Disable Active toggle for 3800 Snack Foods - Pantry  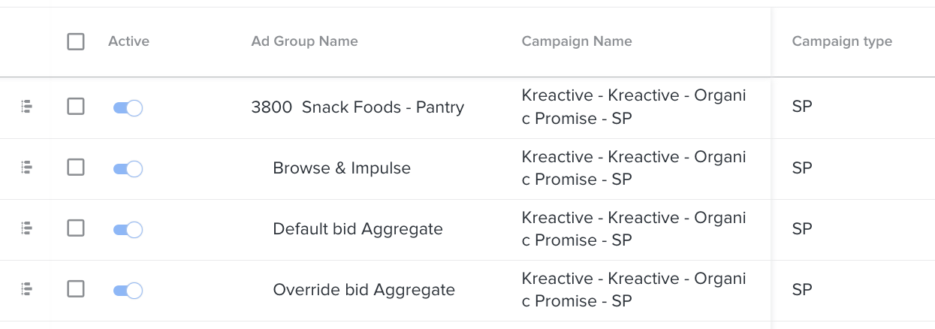[x=128, y=108]
